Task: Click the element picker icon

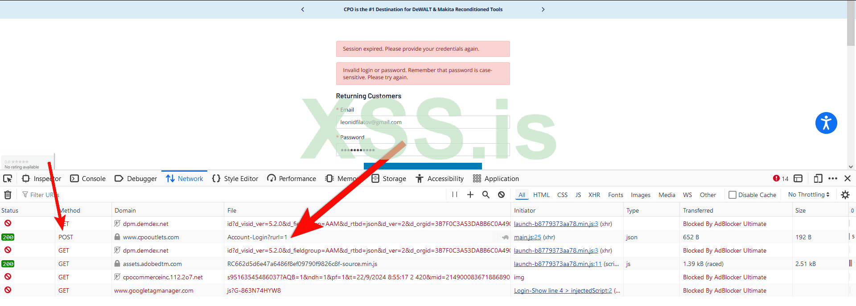Action: [8, 178]
